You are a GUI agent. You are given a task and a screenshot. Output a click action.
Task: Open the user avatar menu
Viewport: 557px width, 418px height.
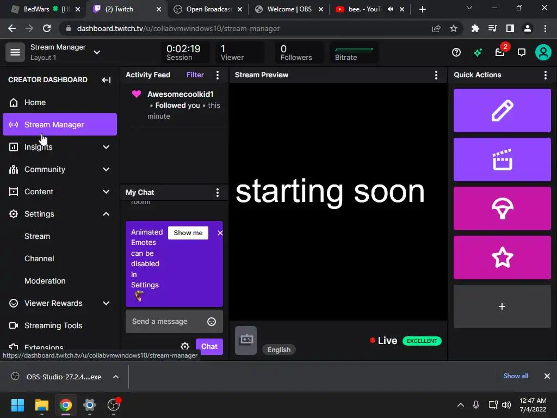point(543,53)
